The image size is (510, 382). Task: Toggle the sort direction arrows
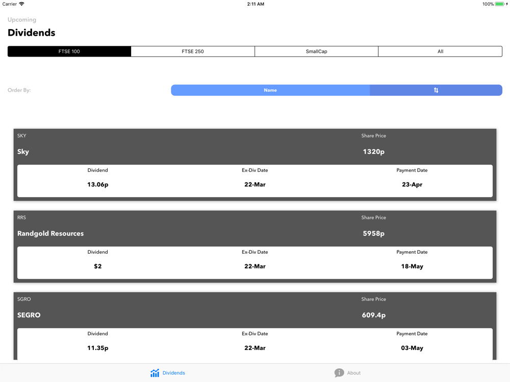point(436,90)
